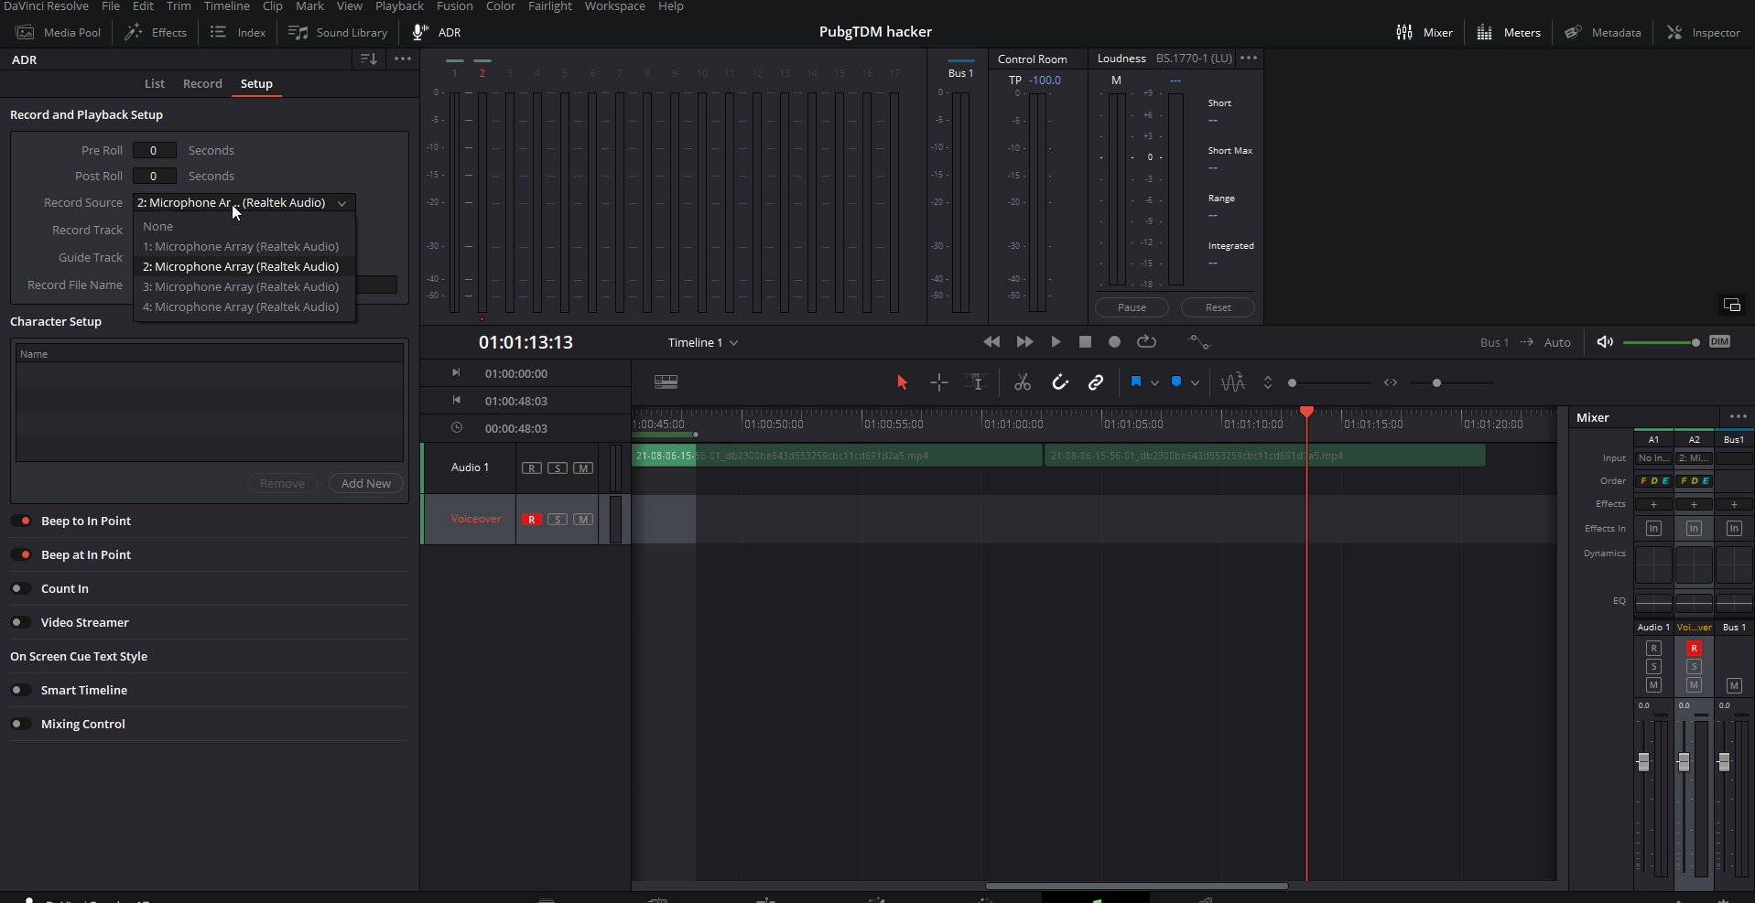Click the fast forward transport button
1755x903 pixels.
pyautogui.click(x=1024, y=342)
